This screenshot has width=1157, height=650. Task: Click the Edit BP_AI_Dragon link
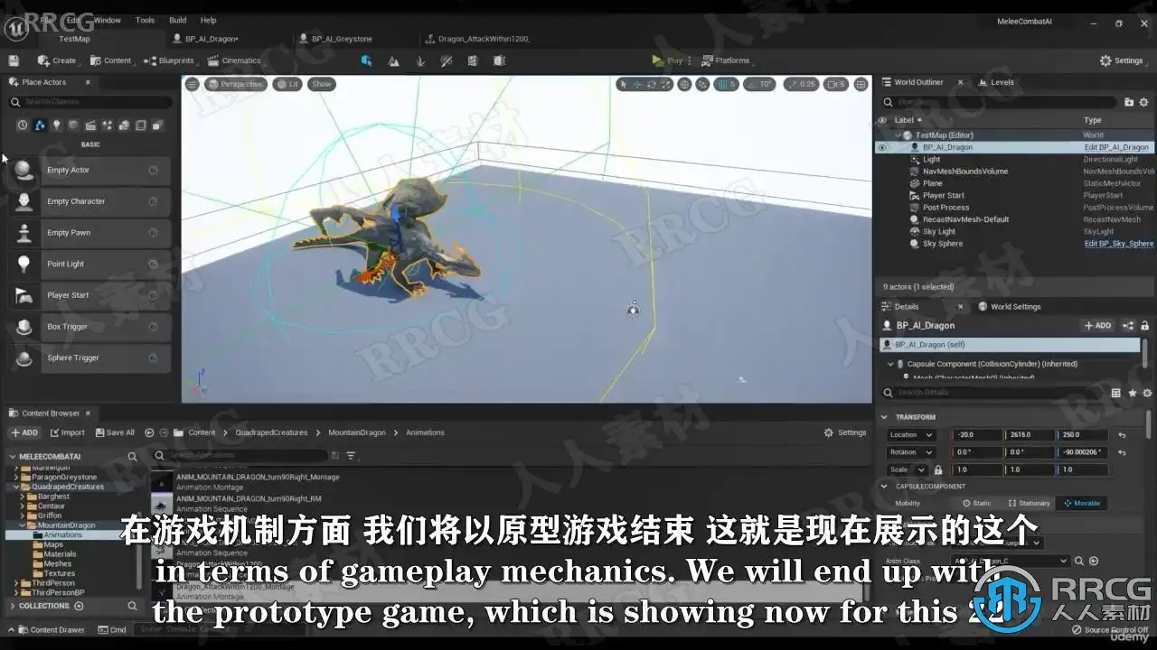point(1117,147)
